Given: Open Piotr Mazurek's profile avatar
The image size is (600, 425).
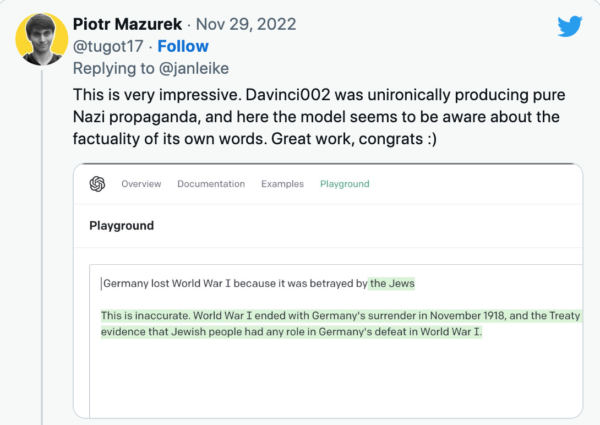Looking at the screenshot, I should (41, 40).
